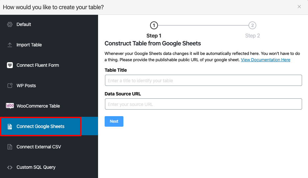This screenshot has height=178, width=308.
Task: Click the Custom SQL Query code icon
Action: tap(10, 167)
